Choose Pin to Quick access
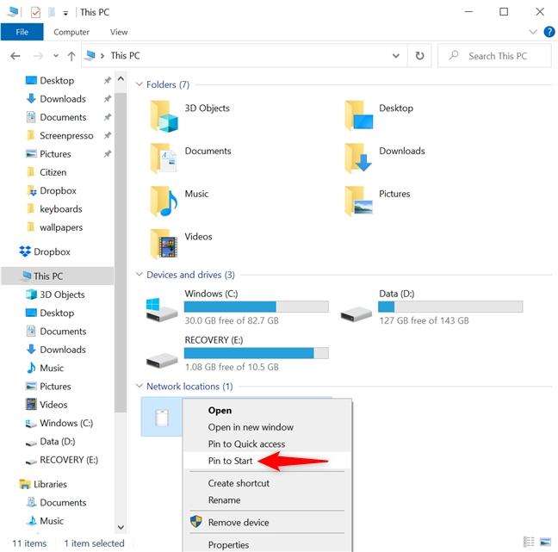The image size is (558, 552). [x=267, y=443]
